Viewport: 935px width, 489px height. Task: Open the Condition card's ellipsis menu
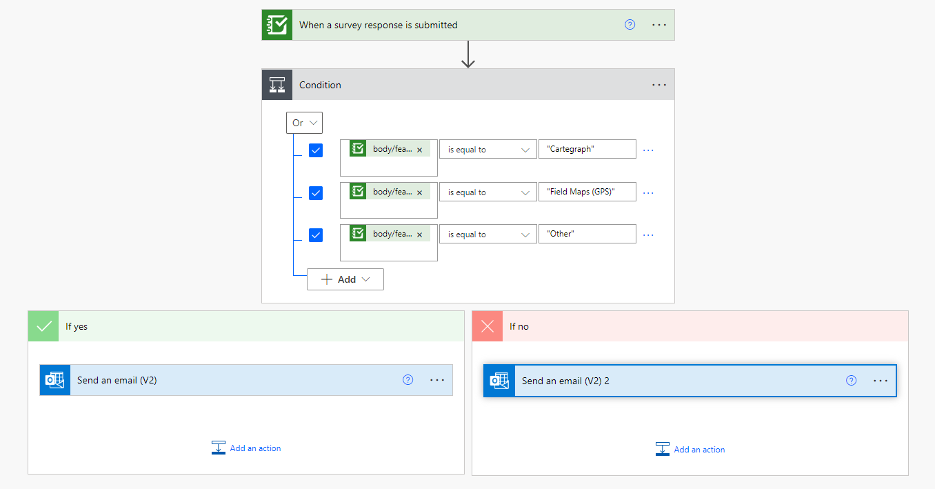[659, 85]
